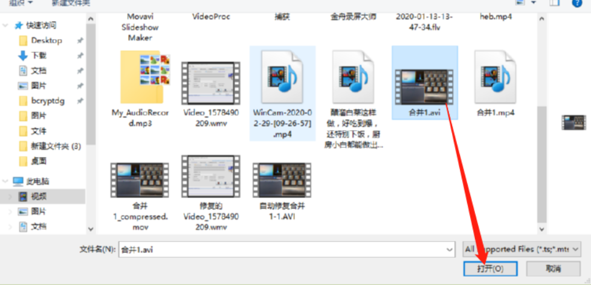Click the file list scroll down arrow
Image resolution: width=591 pixels, height=285 pixels.
point(541,228)
